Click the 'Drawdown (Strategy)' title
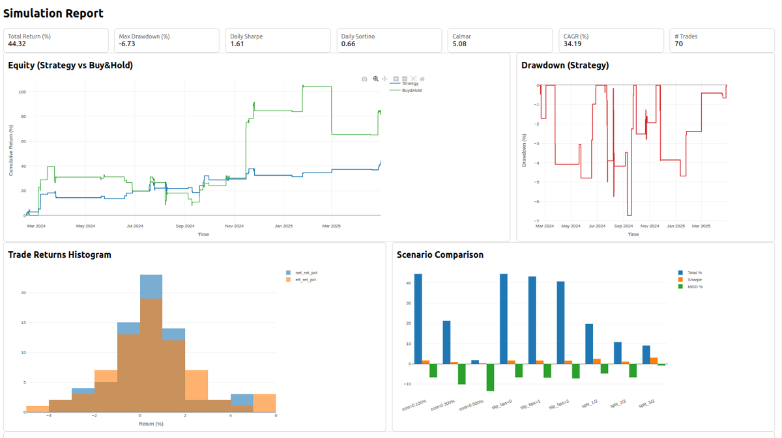782x438 pixels. pos(565,65)
